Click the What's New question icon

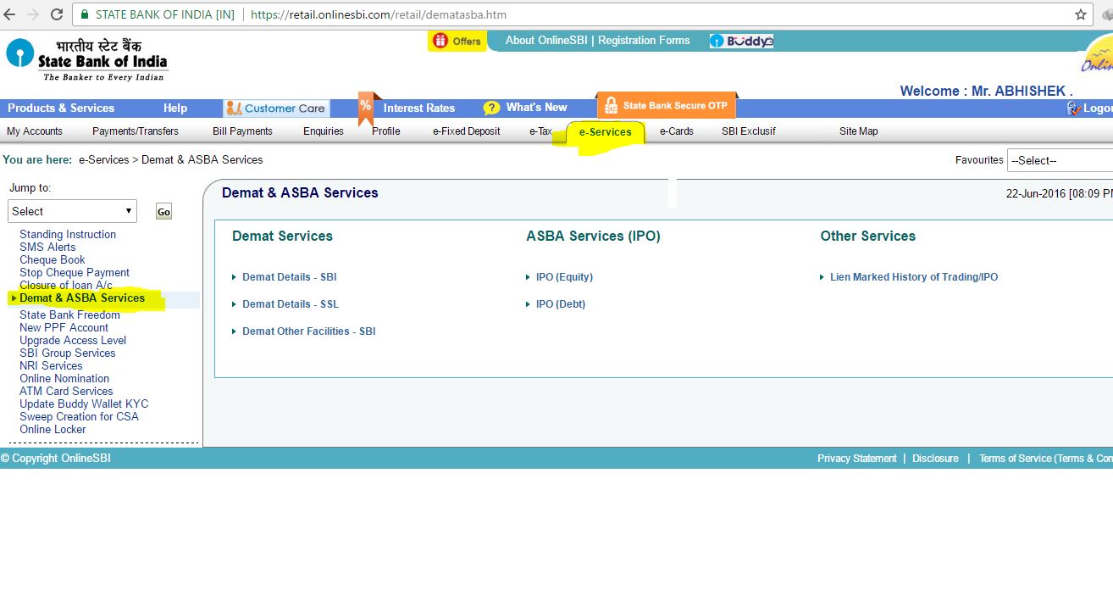[491, 109]
